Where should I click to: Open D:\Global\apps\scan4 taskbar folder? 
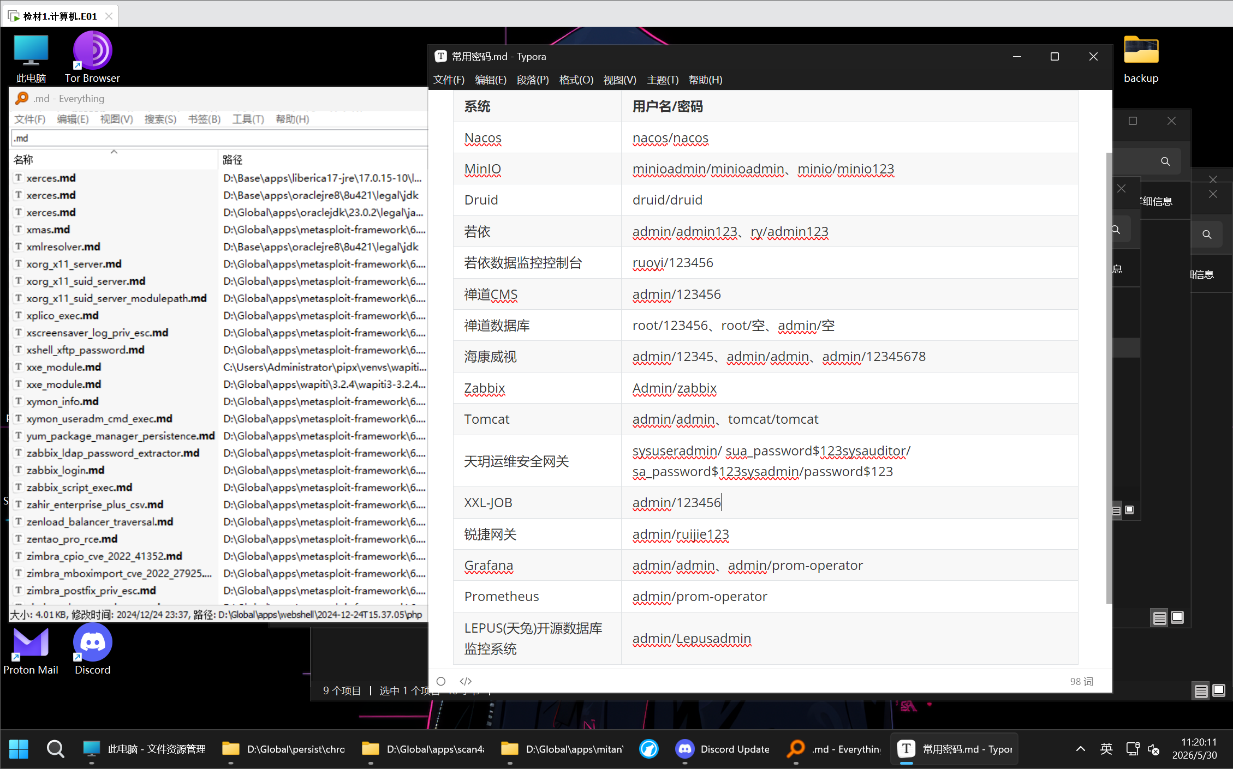pos(424,749)
